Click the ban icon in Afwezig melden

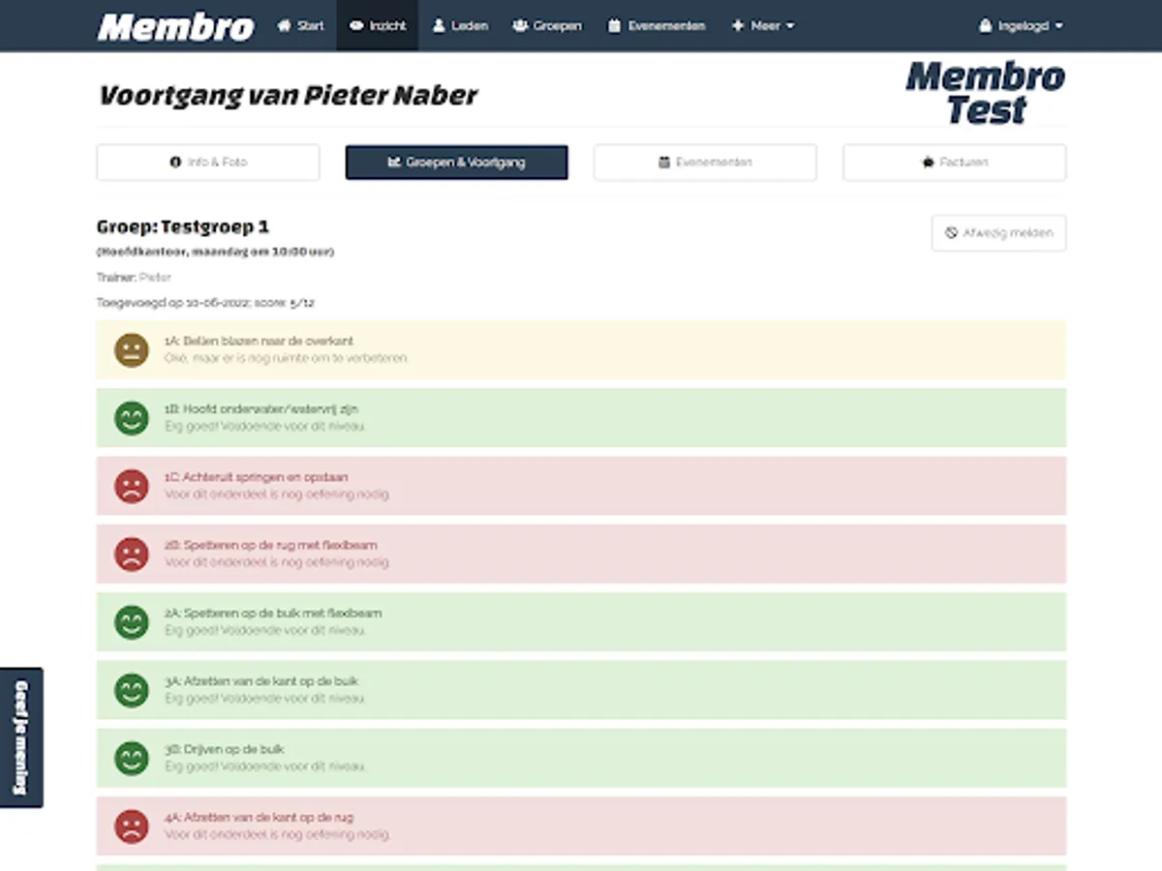pos(951,233)
